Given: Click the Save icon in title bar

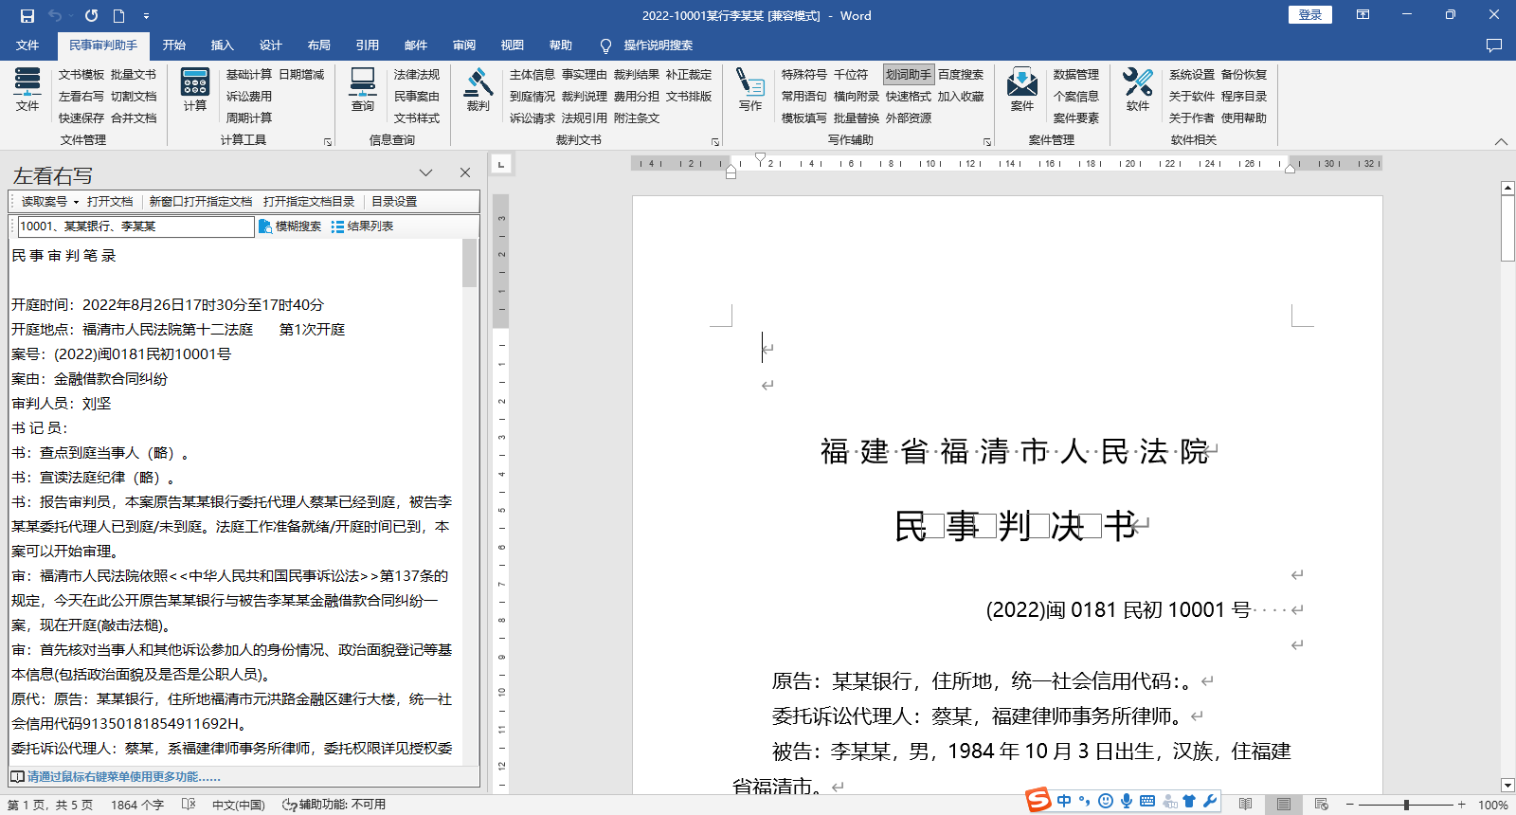Looking at the screenshot, I should (x=27, y=15).
